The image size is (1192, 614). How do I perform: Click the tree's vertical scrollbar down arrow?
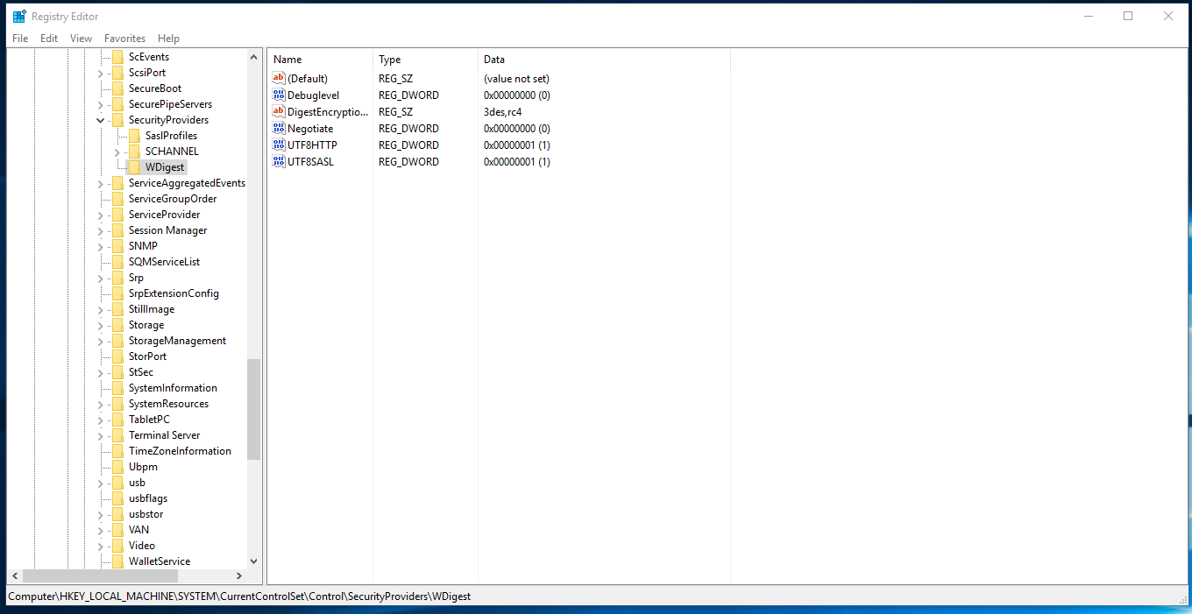point(254,561)
